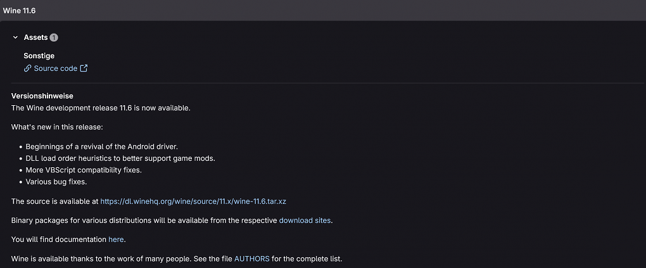This screenshot has height=268, width=646.
Task: Click the chain-link icon beside Source code
Action: (x=28, y=68)
